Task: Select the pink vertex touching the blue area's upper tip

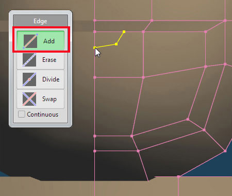Action: pyautogui.click(x=225, y=151)
